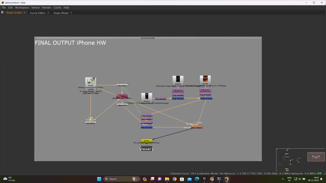Click the node graph navigator minimap
Screen dimensions: 326x183
pos(301,160)
